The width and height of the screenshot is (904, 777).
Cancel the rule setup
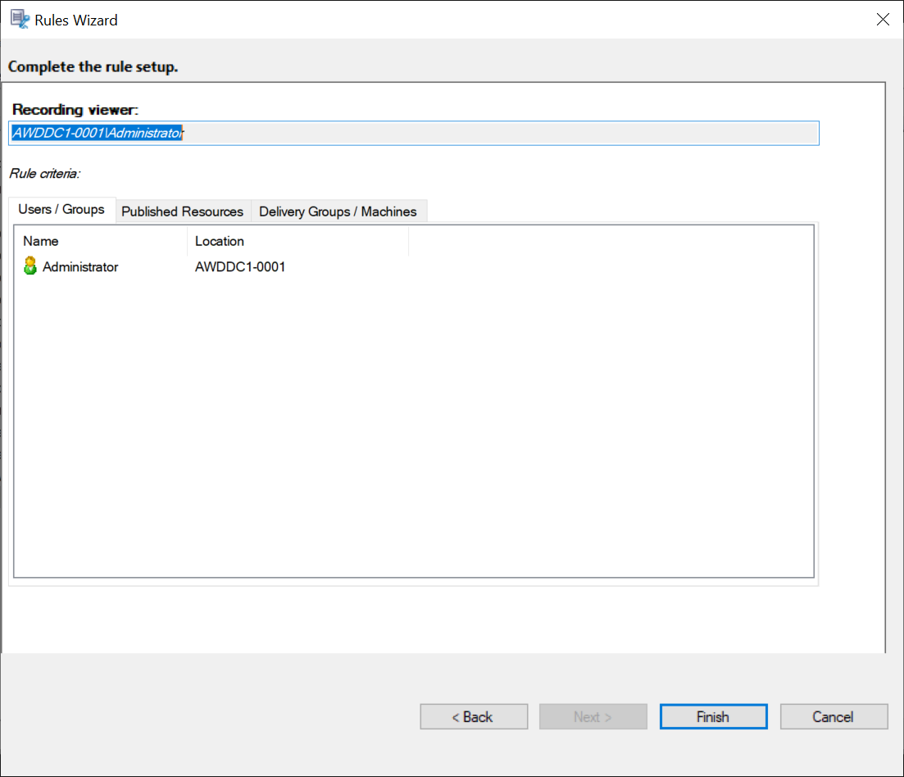[x=834, y=716]
